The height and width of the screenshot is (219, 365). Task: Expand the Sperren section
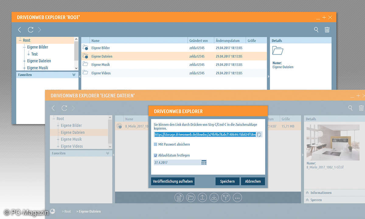point(308,200)
